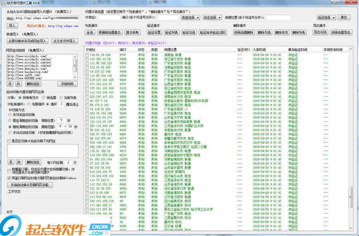This screenshot has height=236, width=359.
Task: Click the 显示所有 button
Action: click(132, 33)
